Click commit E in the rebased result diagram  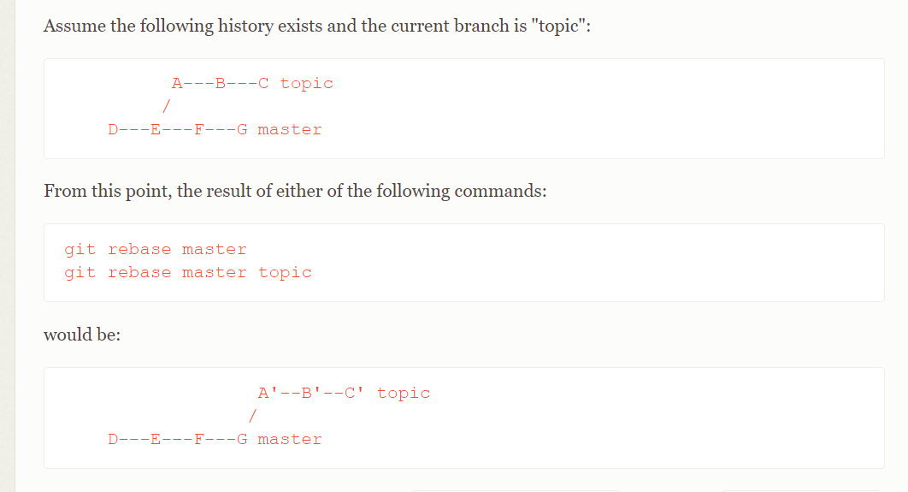pos(156,440)
